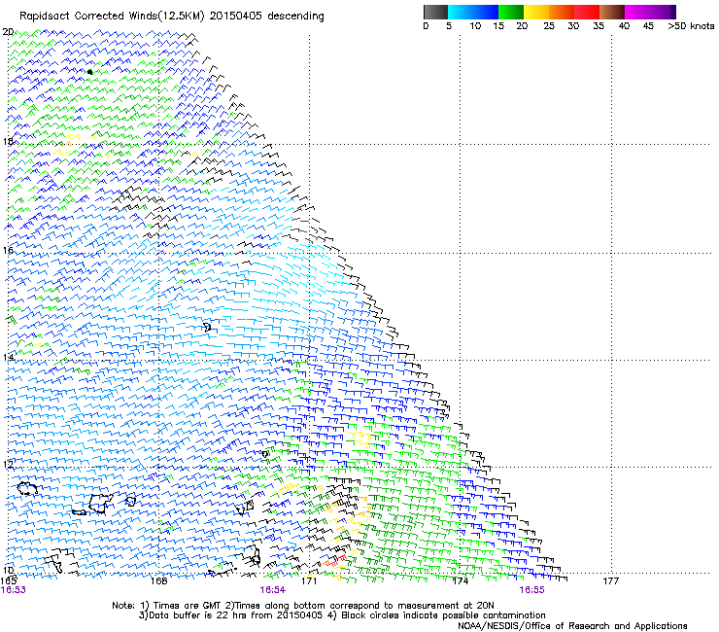Click the longitude 171 axis label
The width and height of the screenshot is (719, 632).
pyautogui.click(x=309, y=581)
